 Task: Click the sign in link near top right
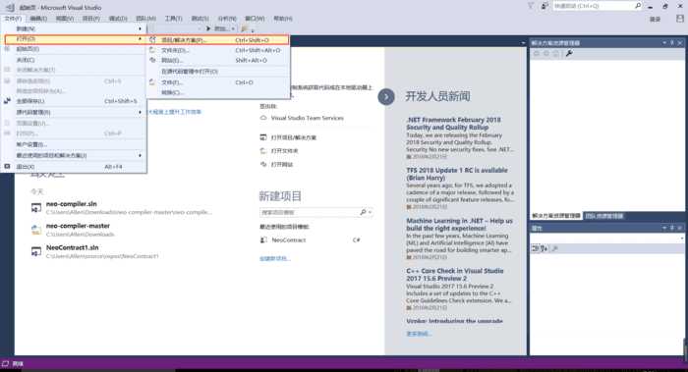(x=655, y=19)
